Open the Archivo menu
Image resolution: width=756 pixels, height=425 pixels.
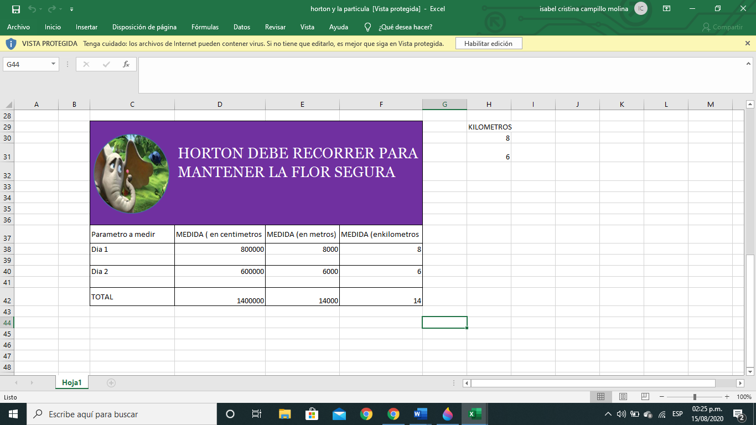click(x=18, y=27)
